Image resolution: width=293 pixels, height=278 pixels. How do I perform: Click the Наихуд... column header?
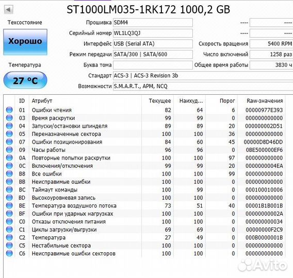189,101
